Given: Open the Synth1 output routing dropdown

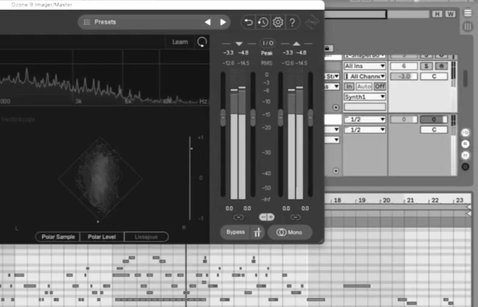Looking at the screenshot, I should point(365,96).
